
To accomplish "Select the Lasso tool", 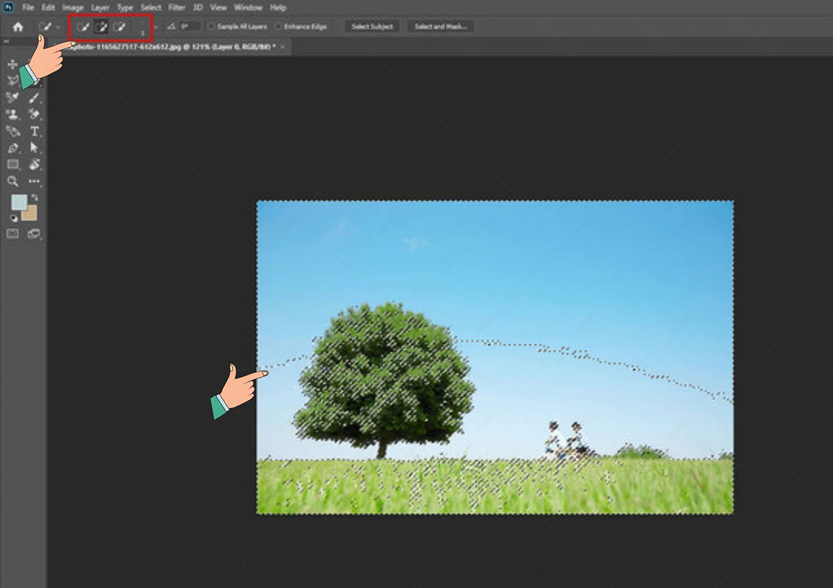I will pyautogui.click(x=12, y=81).
